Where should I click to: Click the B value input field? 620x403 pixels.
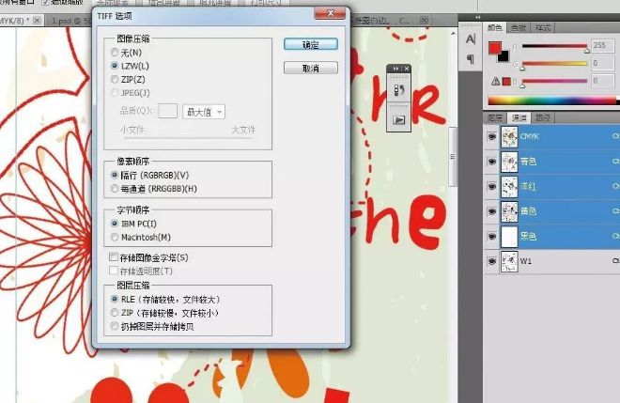click(x=602, y=81)
